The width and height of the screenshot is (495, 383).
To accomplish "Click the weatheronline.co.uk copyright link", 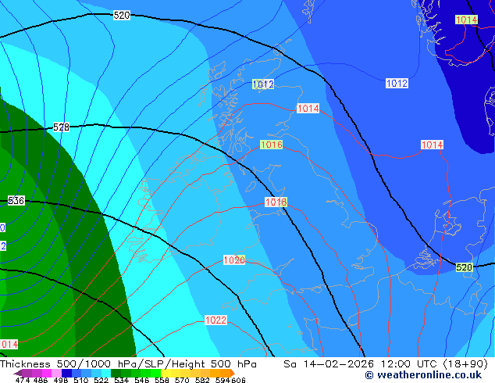I will point(423,375).
